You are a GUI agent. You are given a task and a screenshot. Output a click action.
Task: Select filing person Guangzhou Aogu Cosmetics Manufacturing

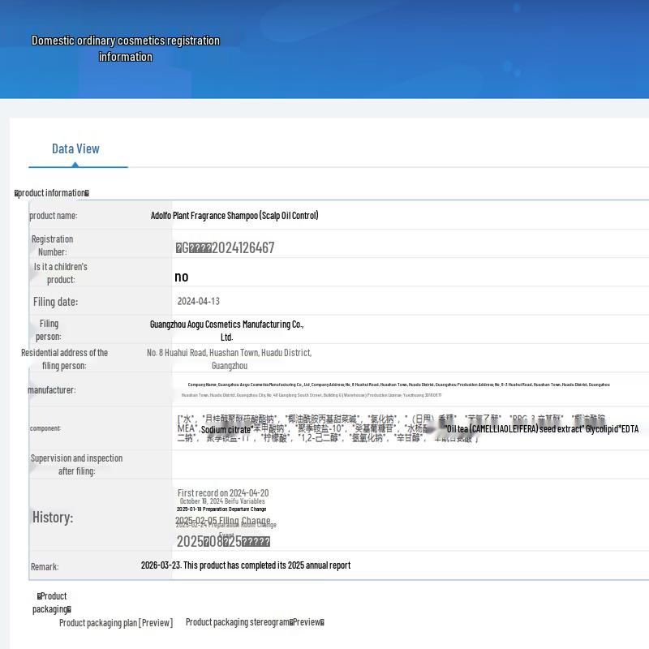coord(226,330)
